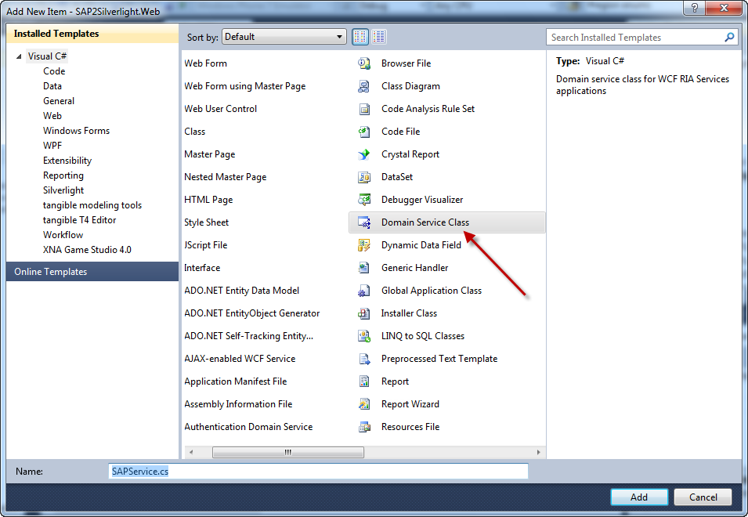Select the Visual C# category
Image resolution: width=748 pixels, height=517 pixels.
coord(47,56)
